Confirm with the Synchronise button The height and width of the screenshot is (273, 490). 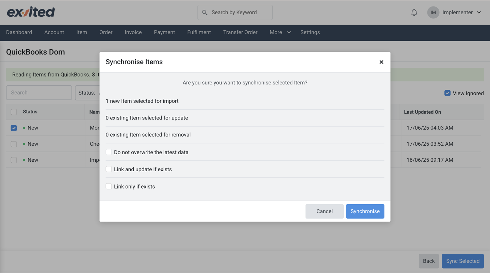365,211
